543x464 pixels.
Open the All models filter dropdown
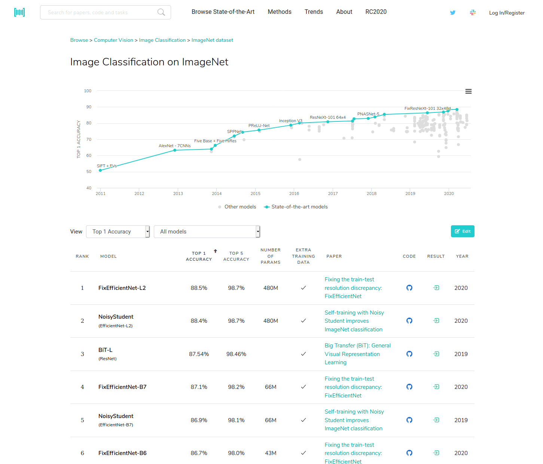(x=207, y=232)
